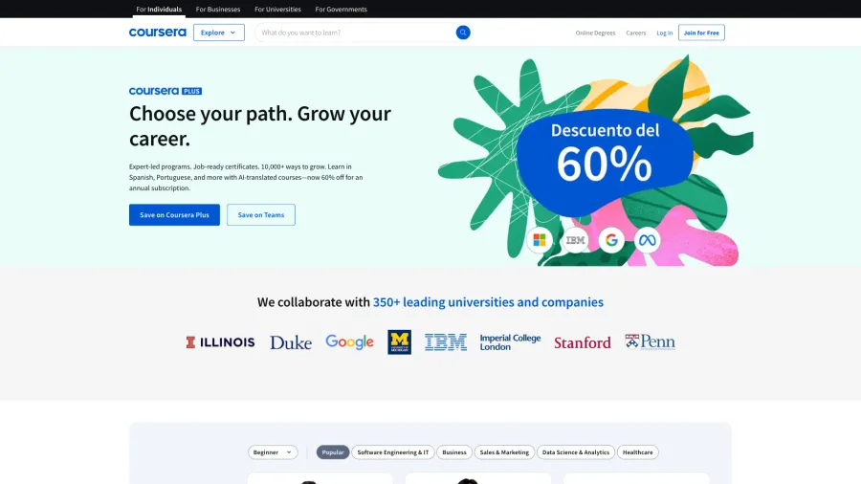
Task: Click the Save on Teams button
Action: pos(261,214)
